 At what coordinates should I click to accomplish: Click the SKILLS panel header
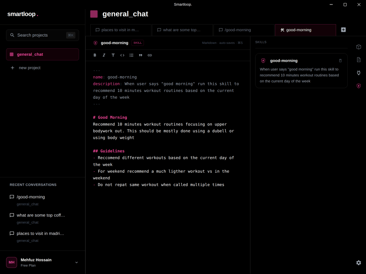(x=261, y=42)
